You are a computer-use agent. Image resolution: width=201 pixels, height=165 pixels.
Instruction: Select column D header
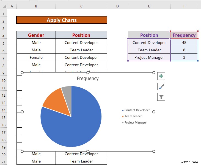click(x=117, y=6)
